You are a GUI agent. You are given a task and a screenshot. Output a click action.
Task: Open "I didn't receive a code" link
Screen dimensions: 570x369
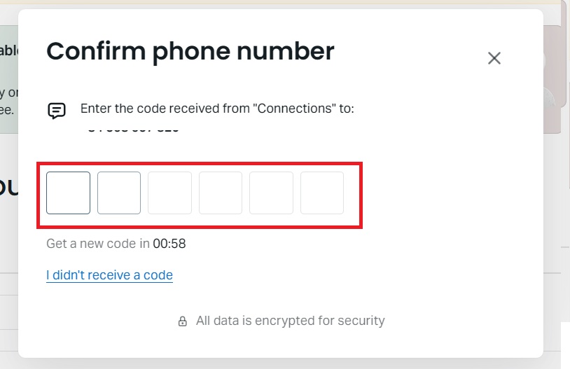pos(109,275)
